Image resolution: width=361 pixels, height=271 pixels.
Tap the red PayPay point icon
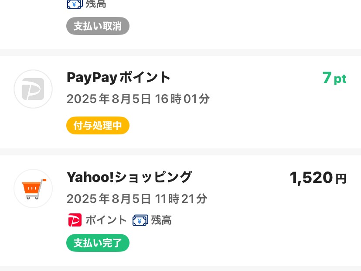coord(75,220)
